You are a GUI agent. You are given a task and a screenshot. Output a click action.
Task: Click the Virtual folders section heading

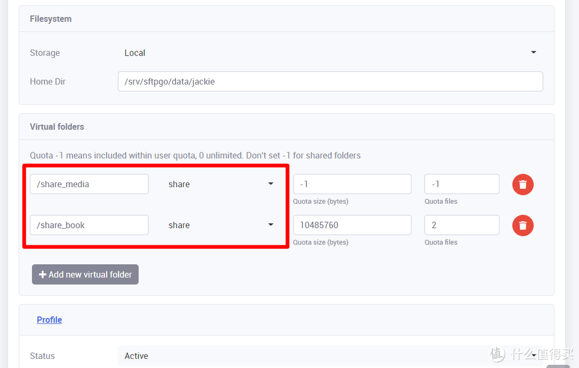[57, 127]
